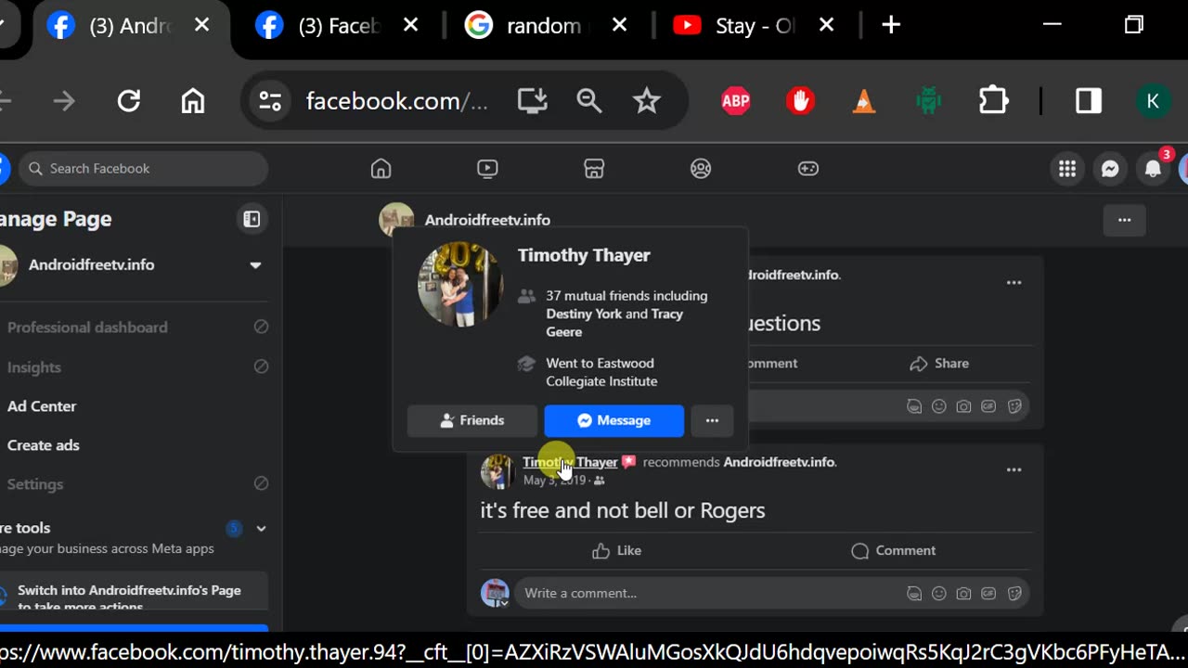Image resolution: width=1188 pixels, height=668 pixels.
Task: Open Facebook Groups icon
Action: coord(701,168)
